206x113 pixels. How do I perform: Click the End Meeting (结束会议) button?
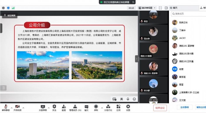coord(160,108)
